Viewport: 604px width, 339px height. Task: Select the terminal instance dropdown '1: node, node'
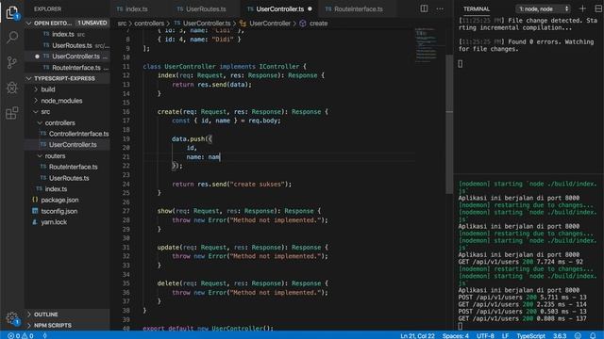pos(543,8)
